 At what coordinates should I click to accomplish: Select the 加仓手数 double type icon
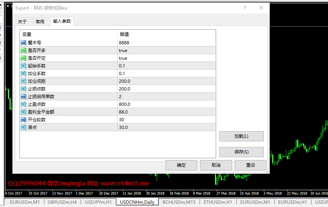coord(23,74)
